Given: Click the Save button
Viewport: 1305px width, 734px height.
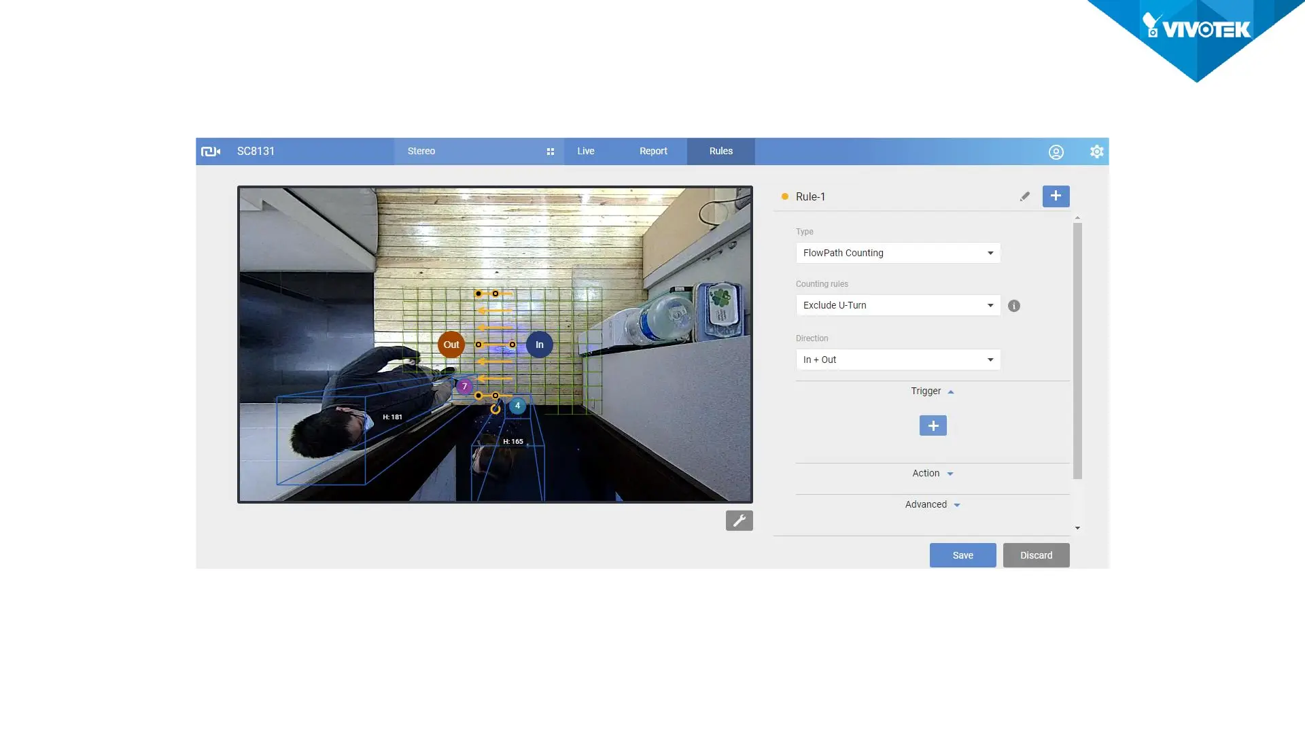Looking at the screenshot, I should 962,555.
